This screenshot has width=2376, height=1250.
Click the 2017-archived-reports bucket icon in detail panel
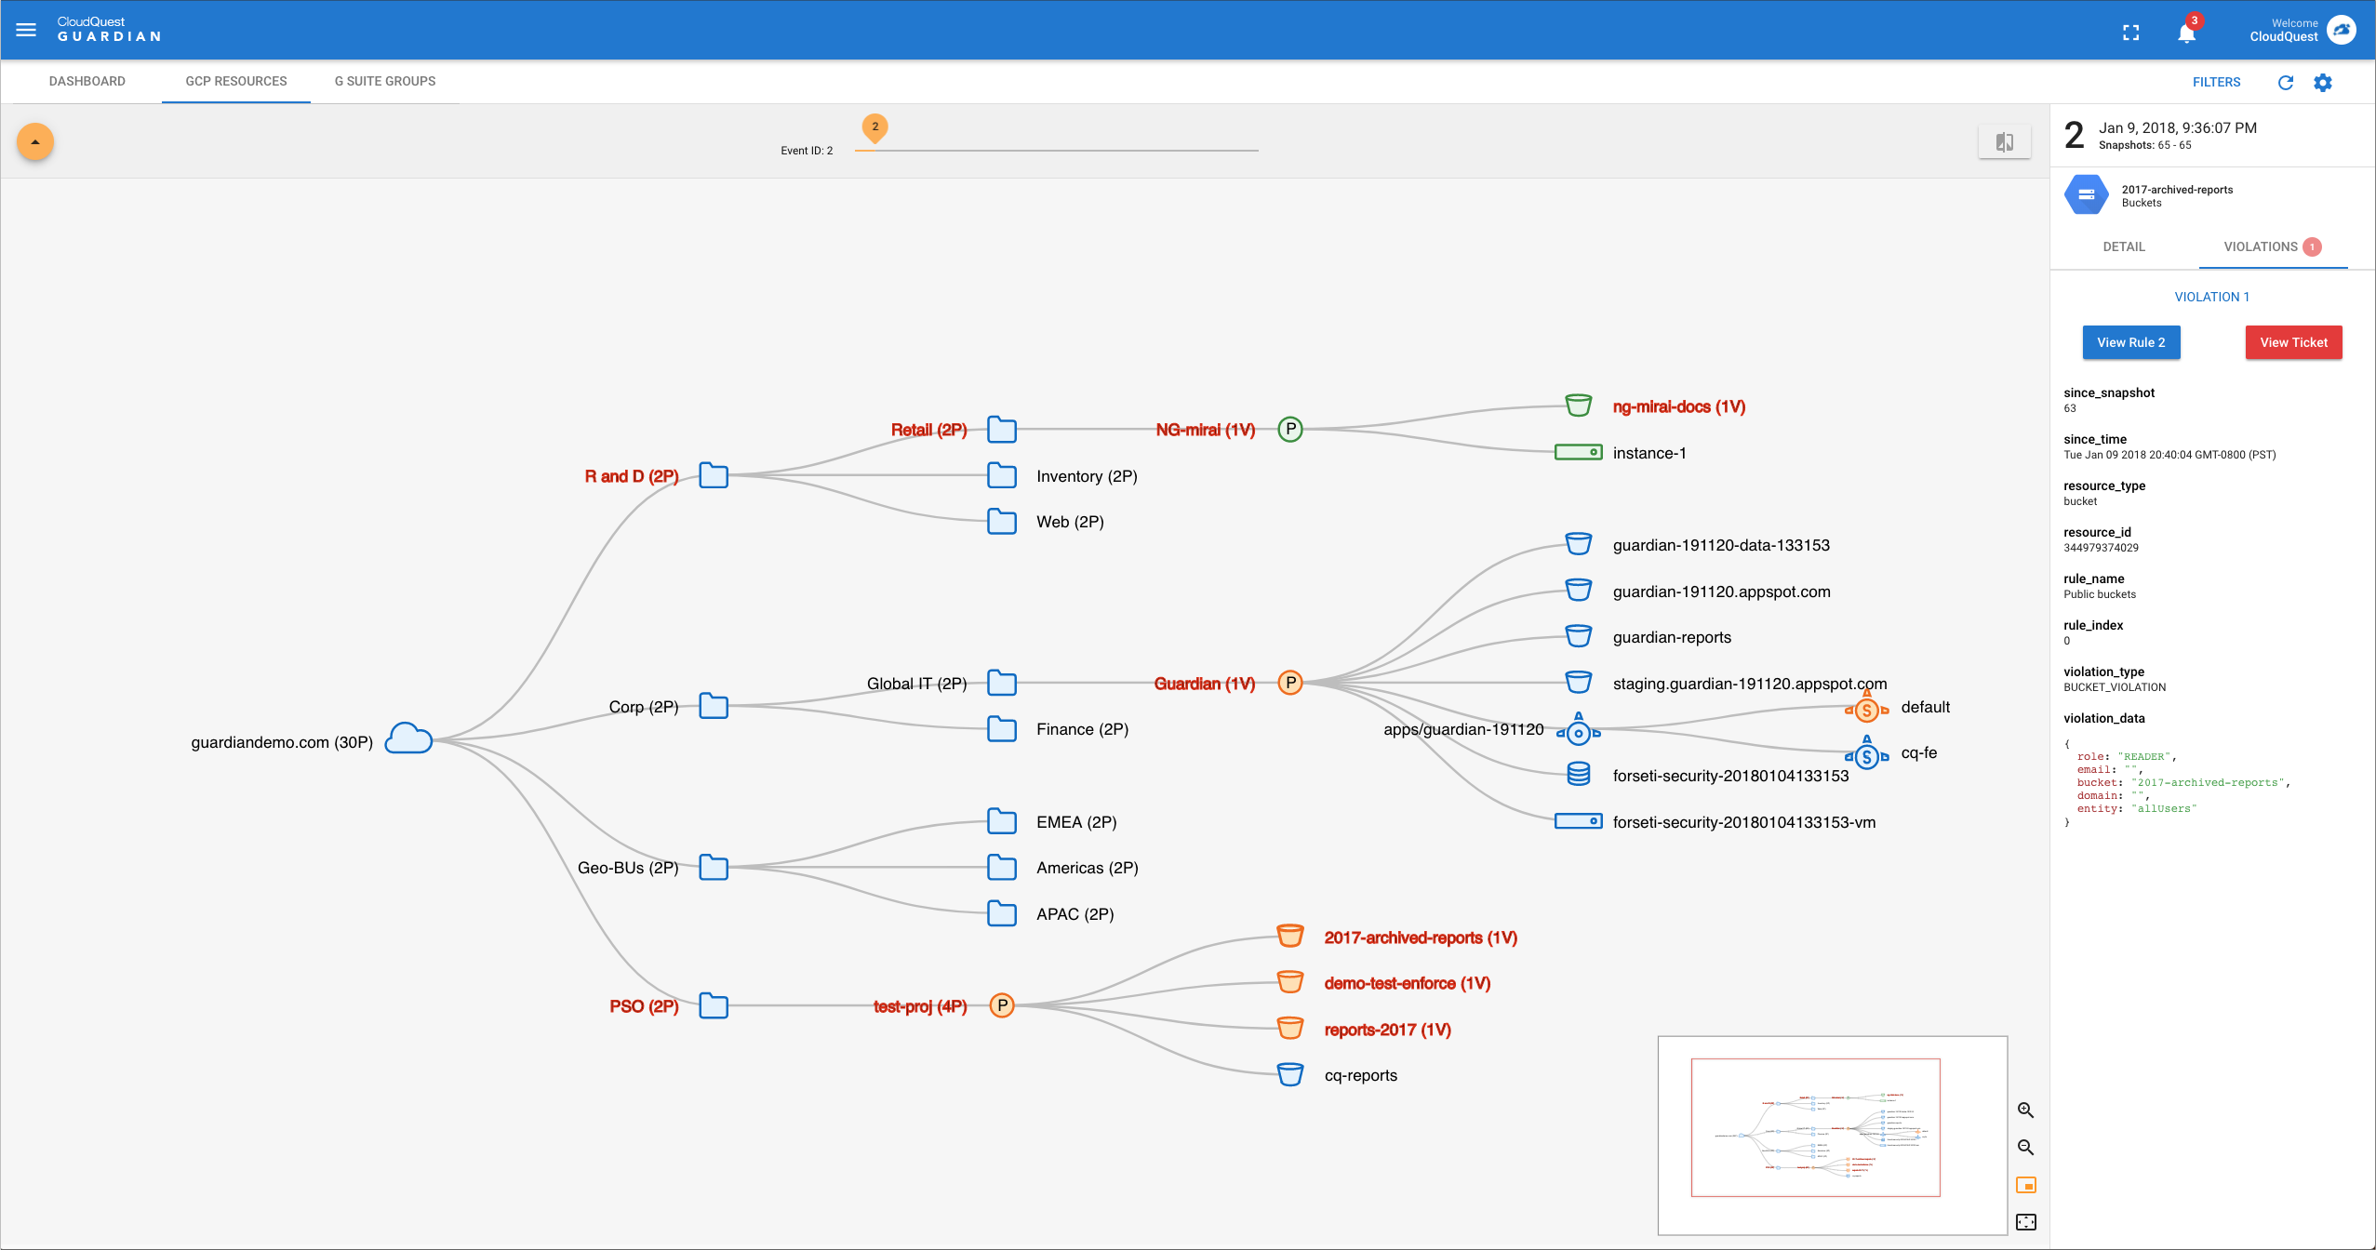point(2088,194)
